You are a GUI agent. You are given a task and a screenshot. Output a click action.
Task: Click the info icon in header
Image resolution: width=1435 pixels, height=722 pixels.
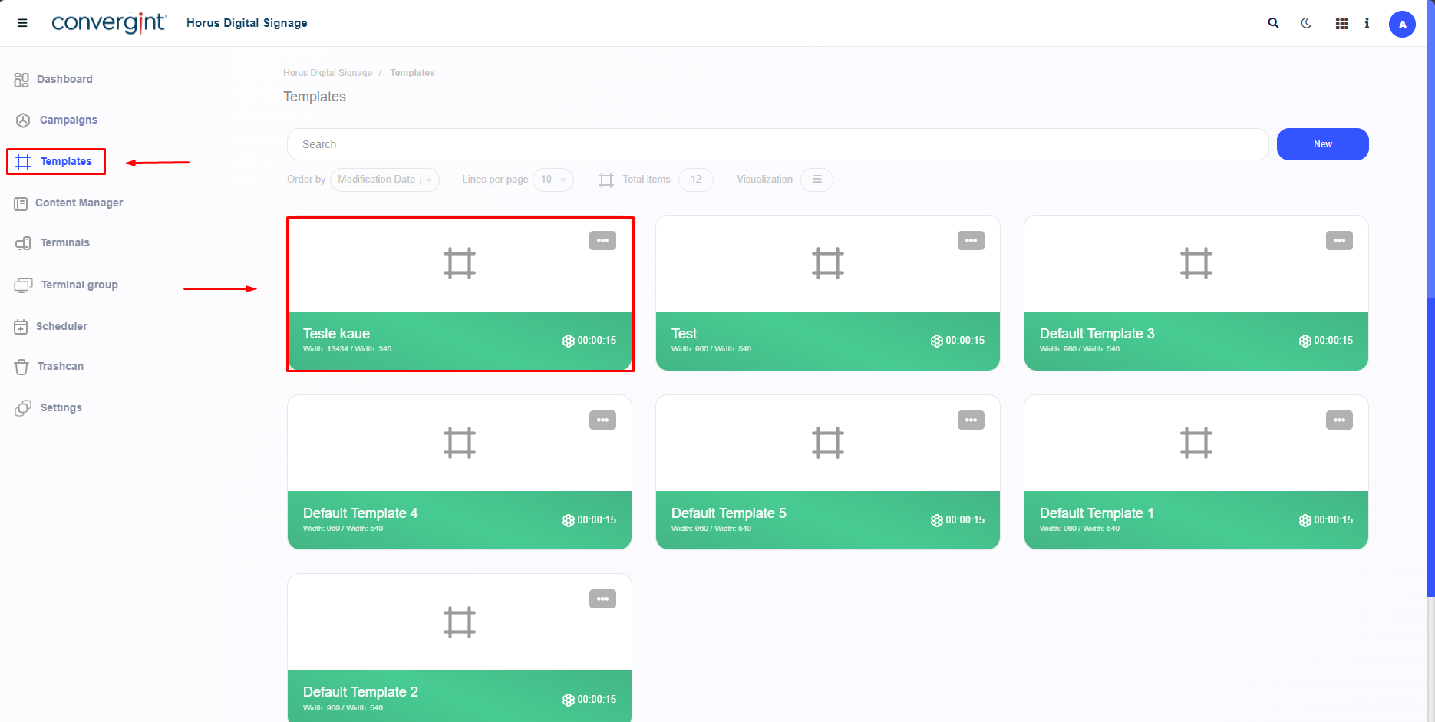click(x=1367, y=23)
